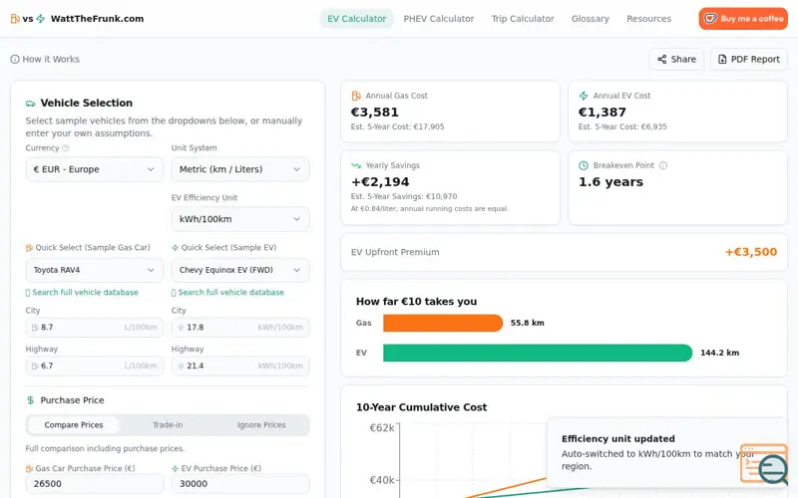Click the WattTheFrunk.com logo
Viewport: 798px width, 498px height.
coord(77,19)
